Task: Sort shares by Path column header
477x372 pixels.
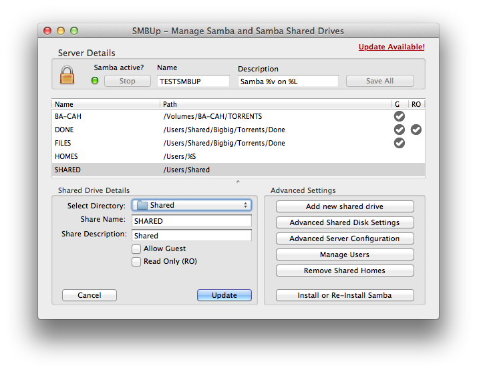Action: pos(276,104)
